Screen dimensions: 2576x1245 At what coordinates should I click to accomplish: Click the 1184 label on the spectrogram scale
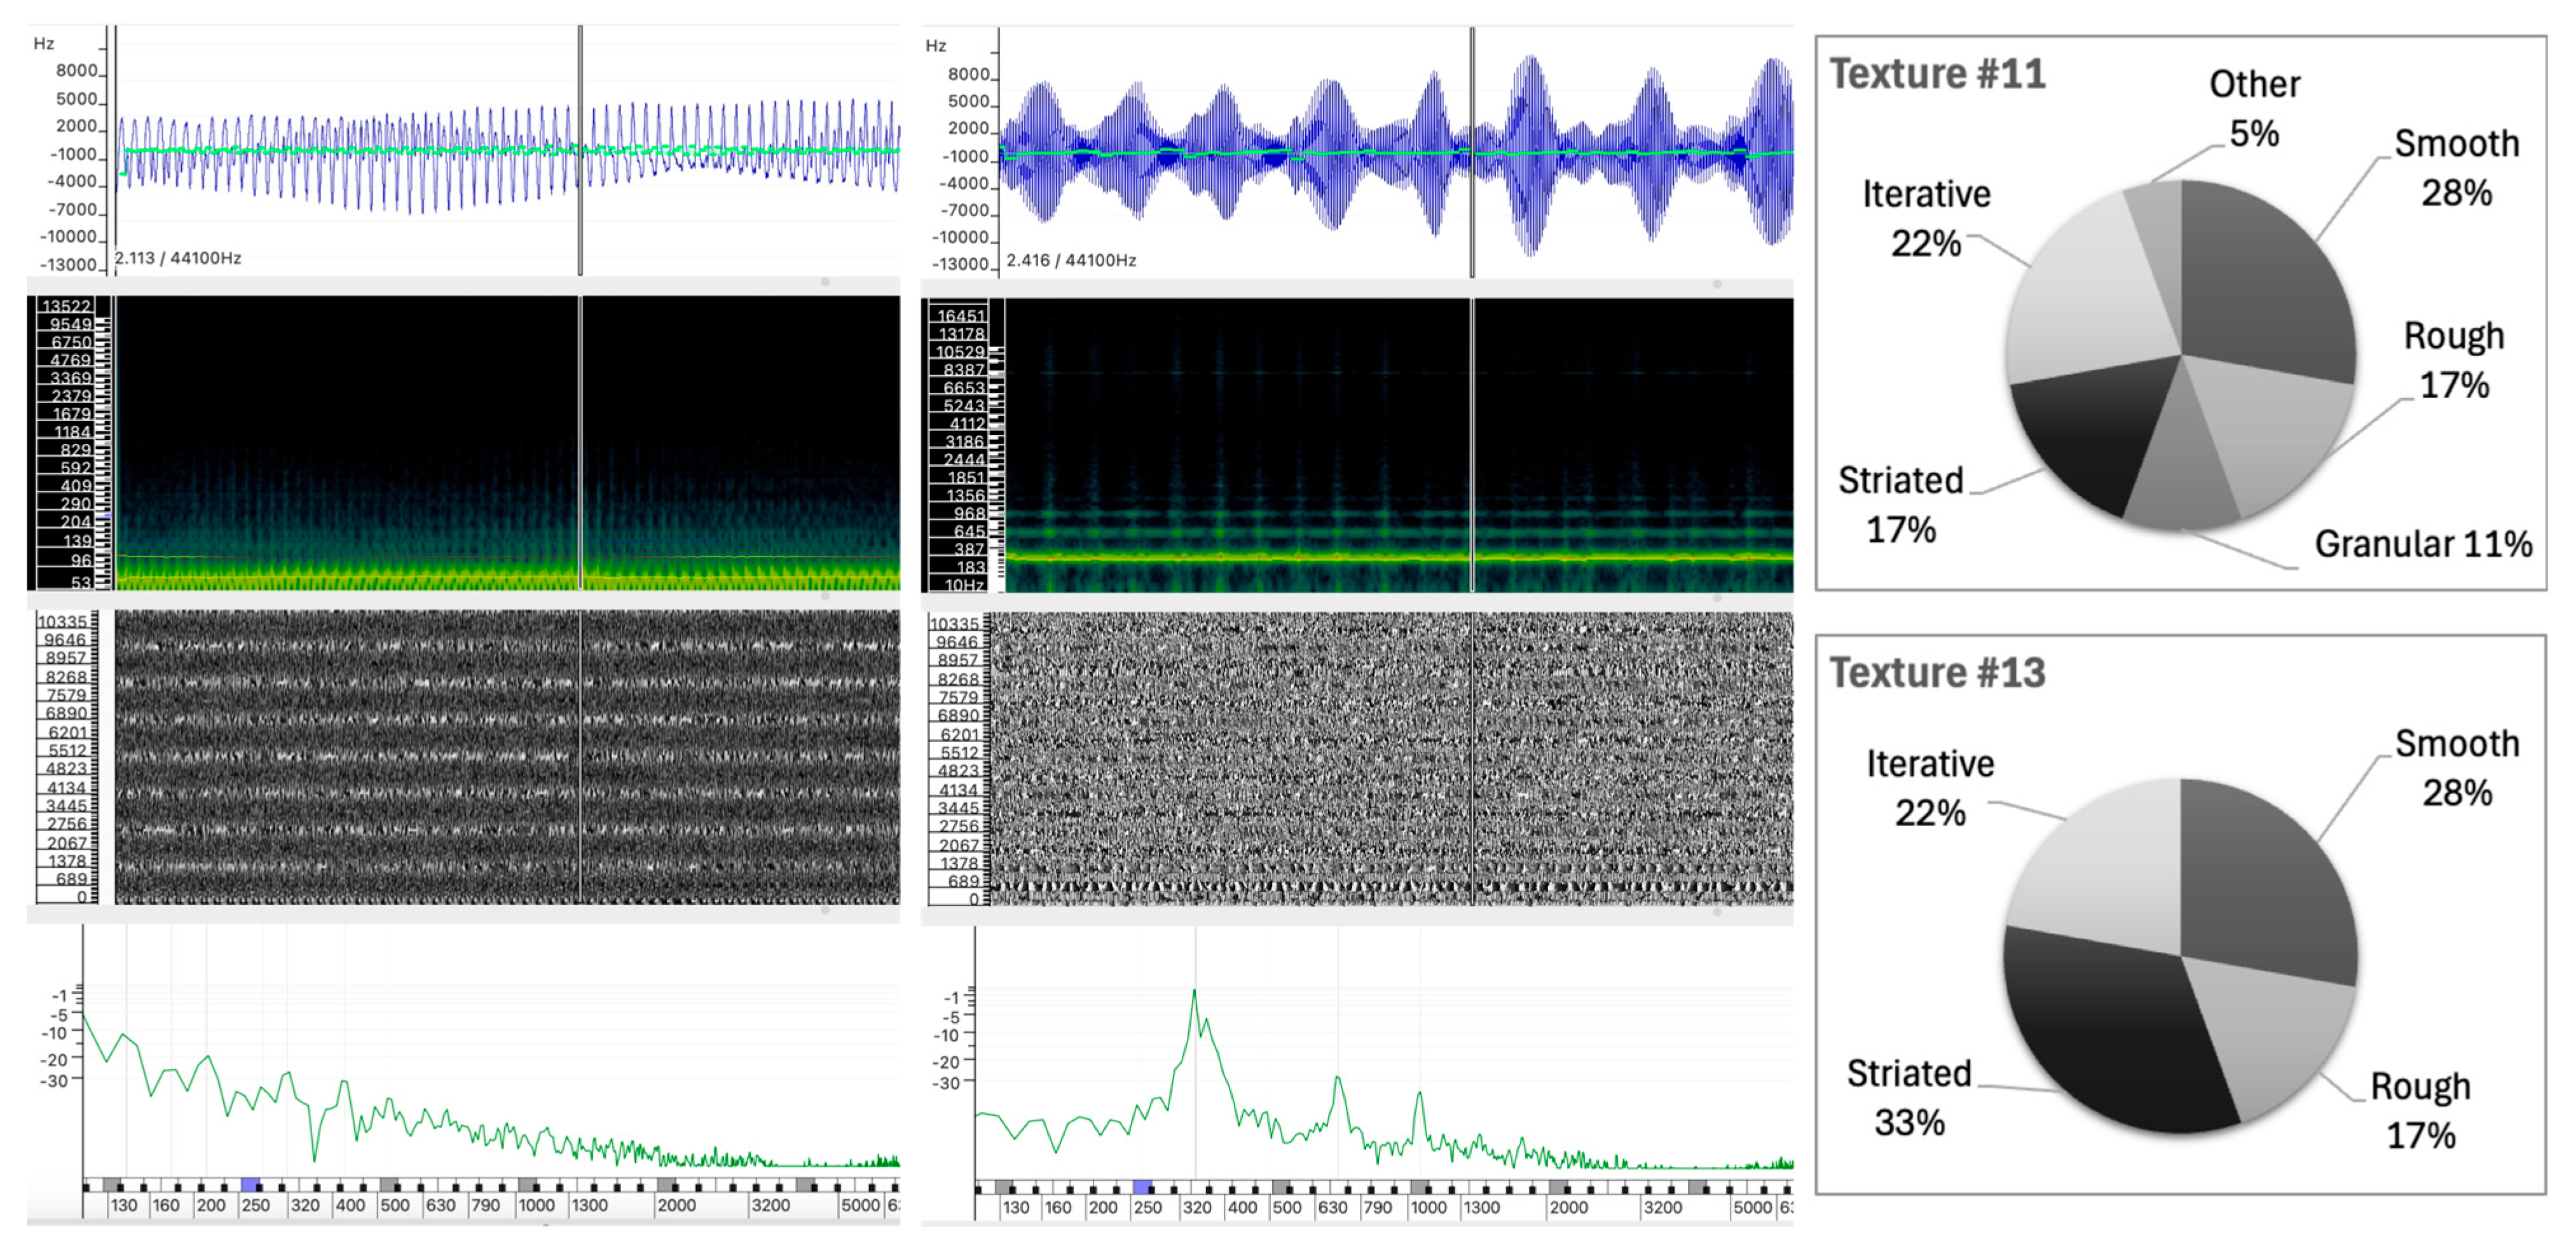(72, 432)
